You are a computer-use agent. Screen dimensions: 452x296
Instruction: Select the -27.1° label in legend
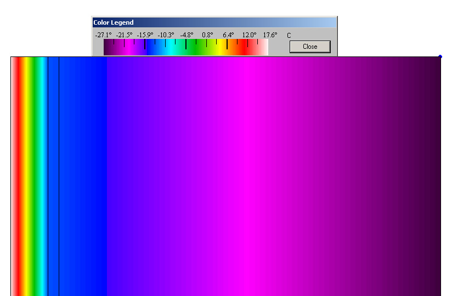tap(103, 35)
